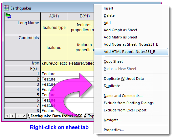Choose Add Notes as Sheet: Notes251_E
The image size is (175, 140).
click(x=131, y=44)
